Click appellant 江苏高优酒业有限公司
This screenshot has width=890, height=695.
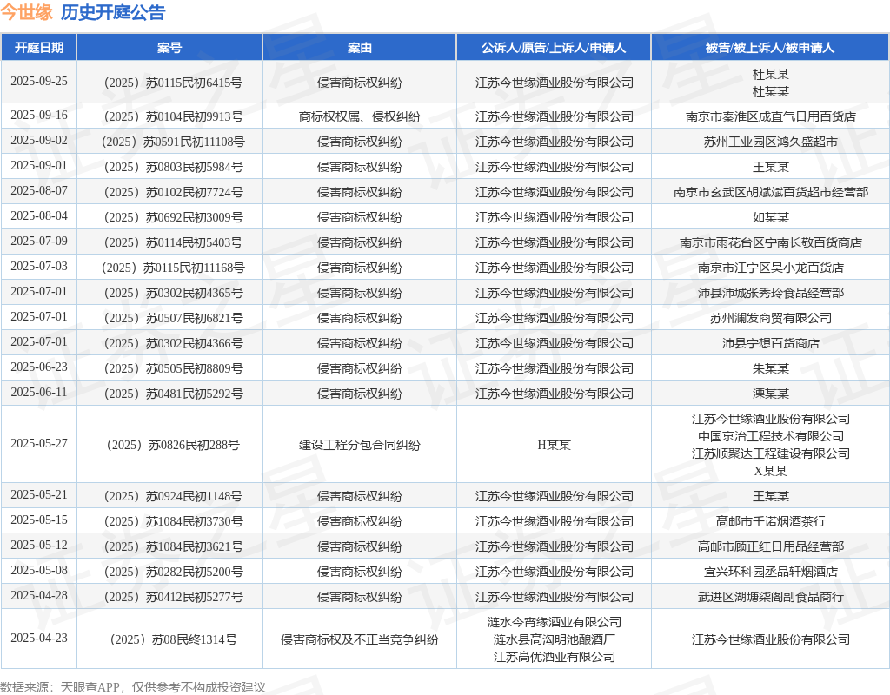pos(554,657)
